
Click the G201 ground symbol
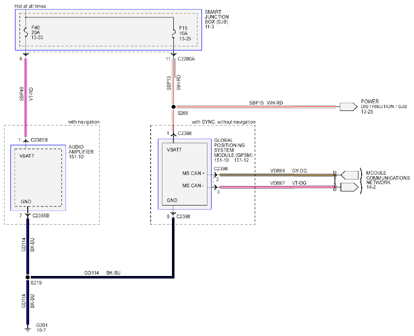pos(27,329)
